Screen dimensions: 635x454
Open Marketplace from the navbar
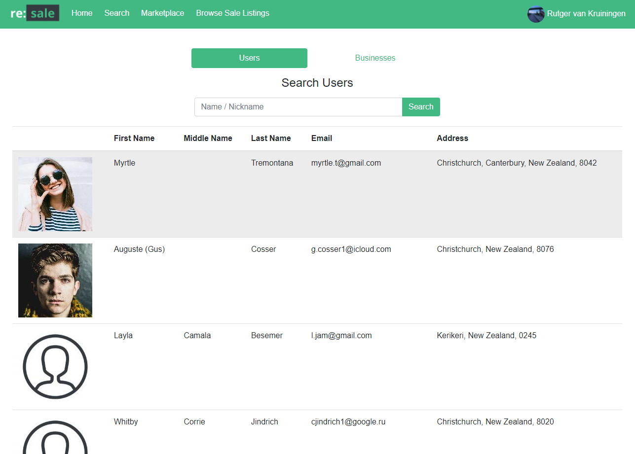[x=162, y=13]
